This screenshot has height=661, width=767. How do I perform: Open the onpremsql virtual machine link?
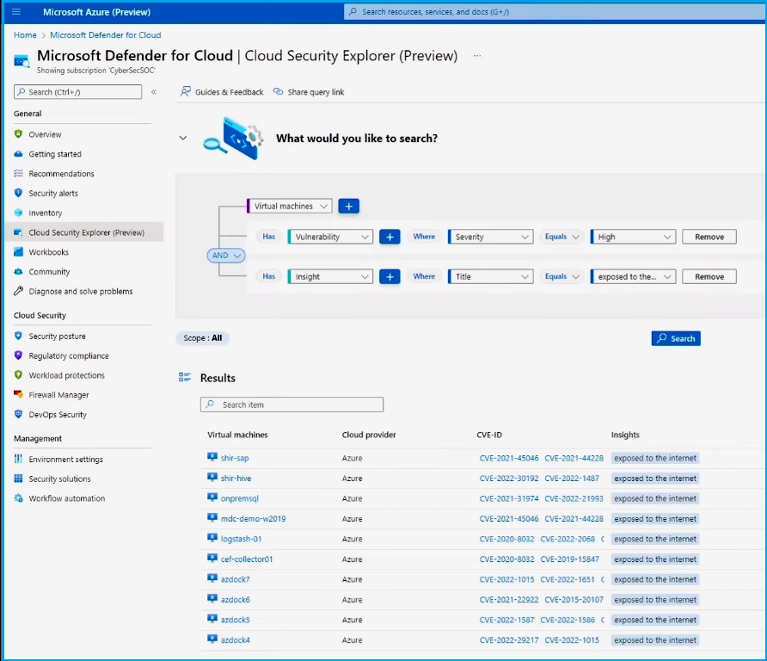coord(240,498)
